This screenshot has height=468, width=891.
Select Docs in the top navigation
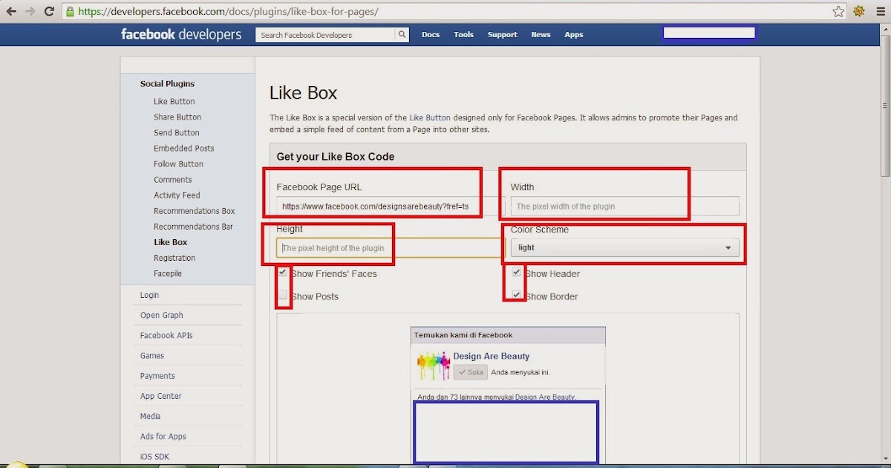[431, 34]
